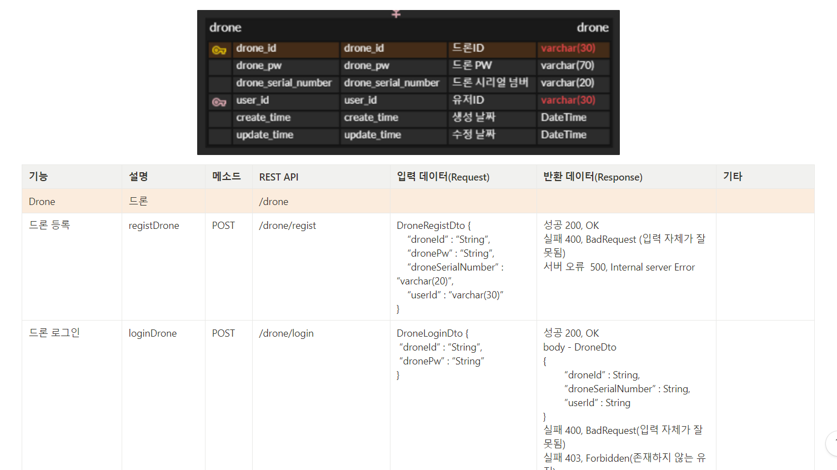
Task: Click the gold primary key icon beside drone_id
Action: (219, 51)
